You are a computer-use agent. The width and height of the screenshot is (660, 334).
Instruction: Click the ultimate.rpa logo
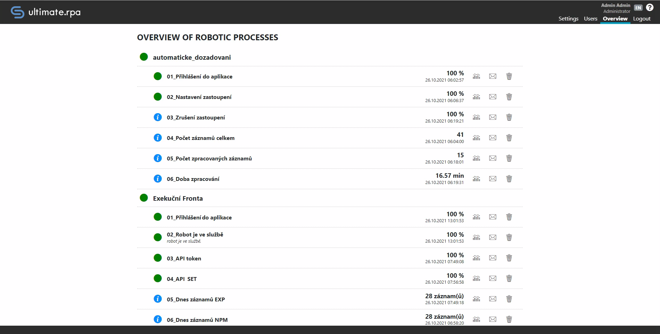[x=46, y=12]
